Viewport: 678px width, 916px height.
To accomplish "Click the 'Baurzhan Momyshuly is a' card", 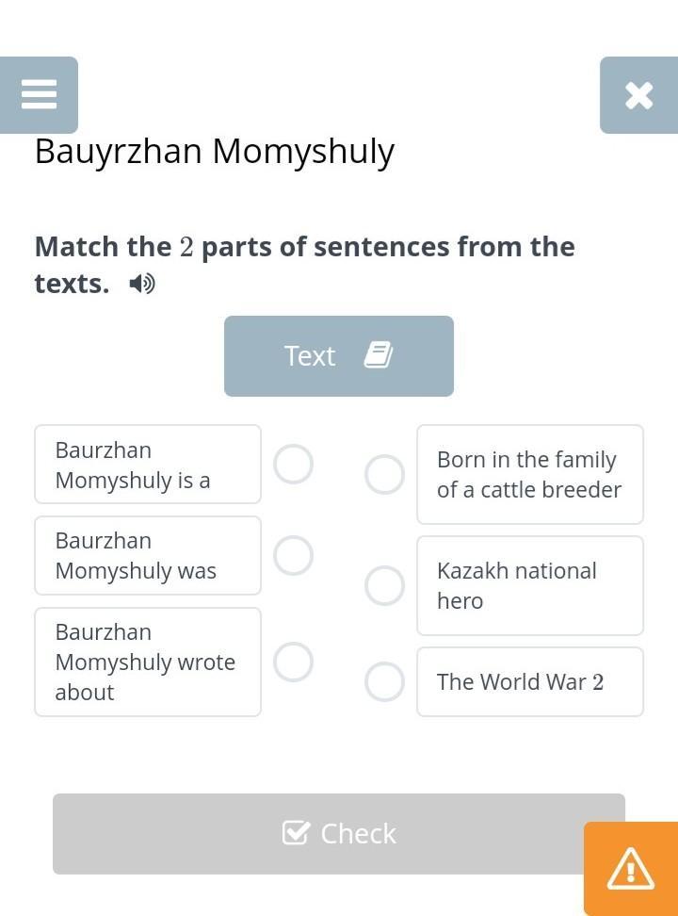I will [148, 465].
